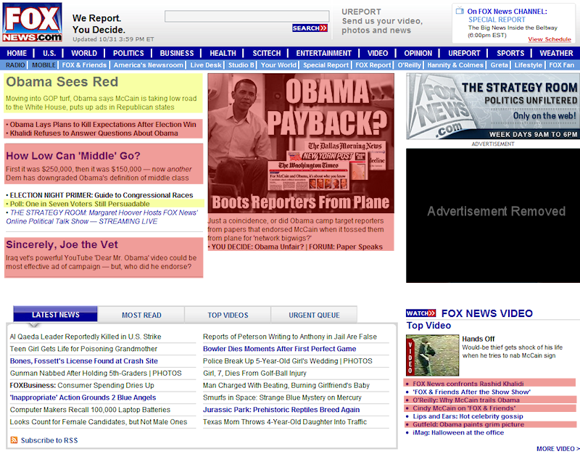580x454 pixels.
Task: Click the Obama Payback feature image
Action: click(301, 143)
